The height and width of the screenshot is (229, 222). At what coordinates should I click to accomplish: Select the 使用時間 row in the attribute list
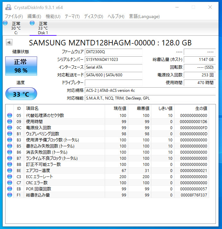pyautogui.click(x=108, y=121)
